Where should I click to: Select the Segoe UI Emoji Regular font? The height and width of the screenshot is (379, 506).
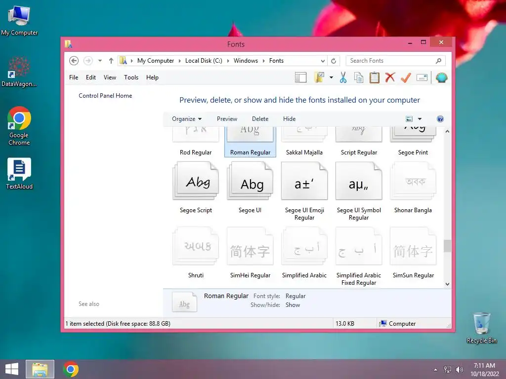click(x=304, y=181)
